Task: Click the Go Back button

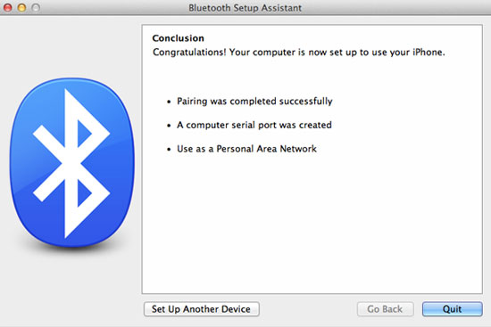Action: pyautogui.click(x=385, y=309)
